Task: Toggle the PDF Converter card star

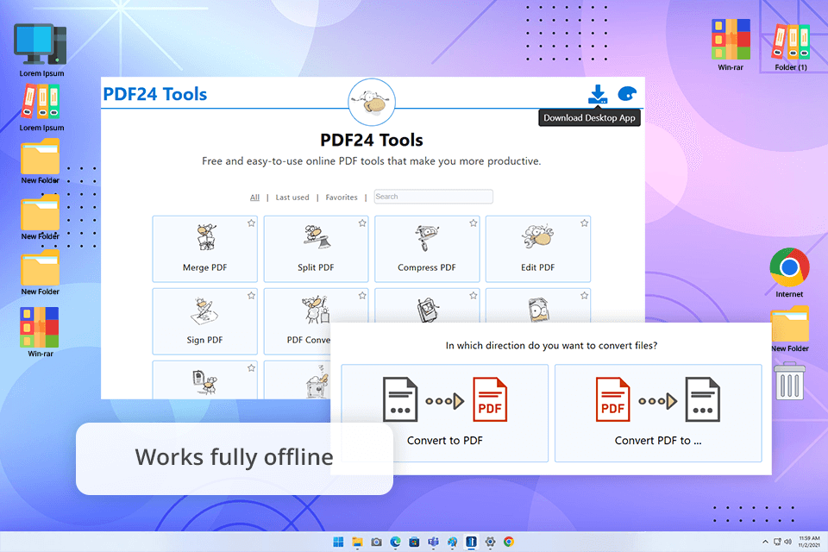Action: [362, 295]
